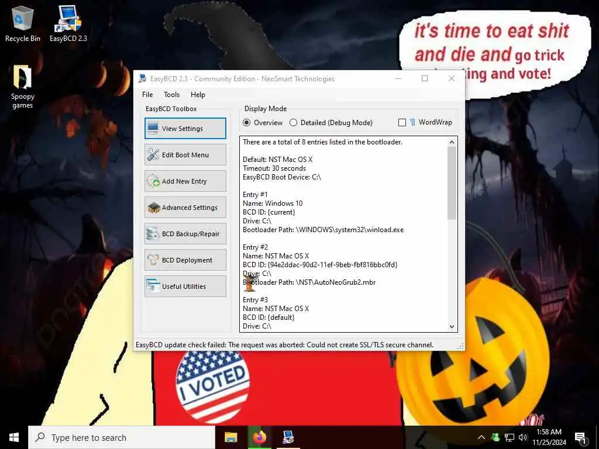Minimize the EasyBCD window
This screenshot has height=449, width=599.
point(398,78)
